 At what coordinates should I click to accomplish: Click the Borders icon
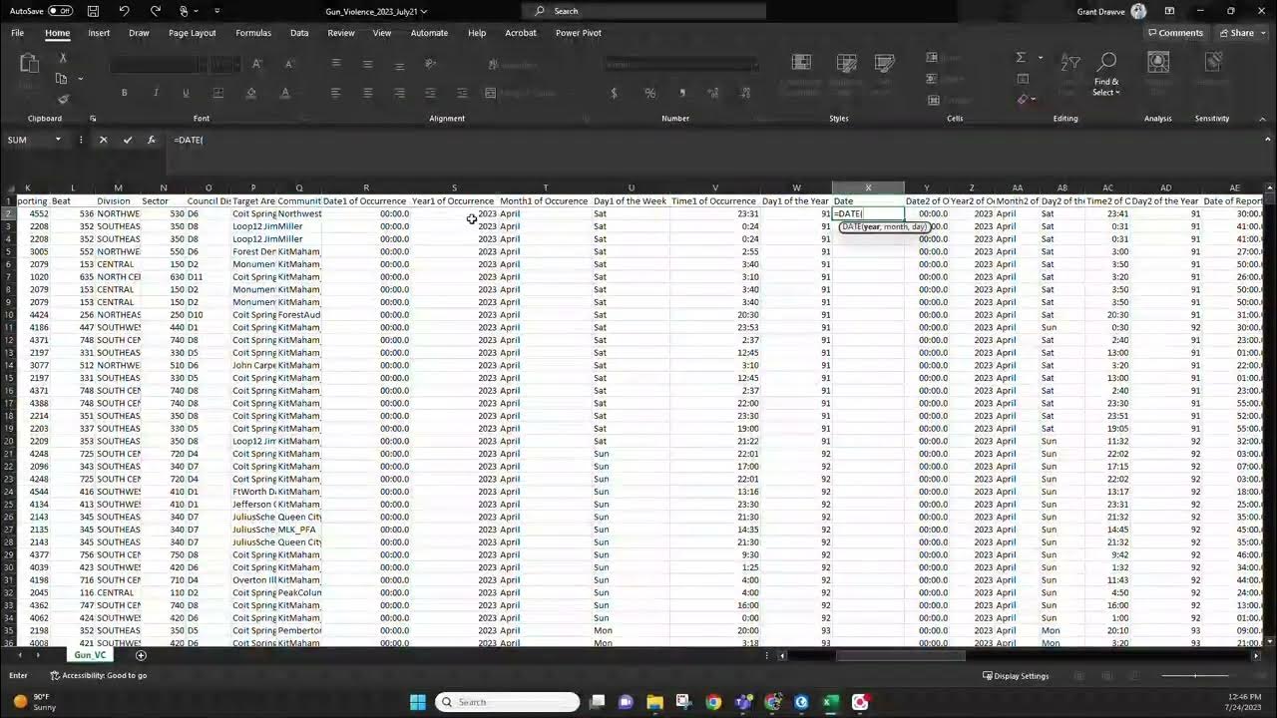click(217, 93)
